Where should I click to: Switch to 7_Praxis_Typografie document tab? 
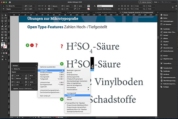pos(138,13)
